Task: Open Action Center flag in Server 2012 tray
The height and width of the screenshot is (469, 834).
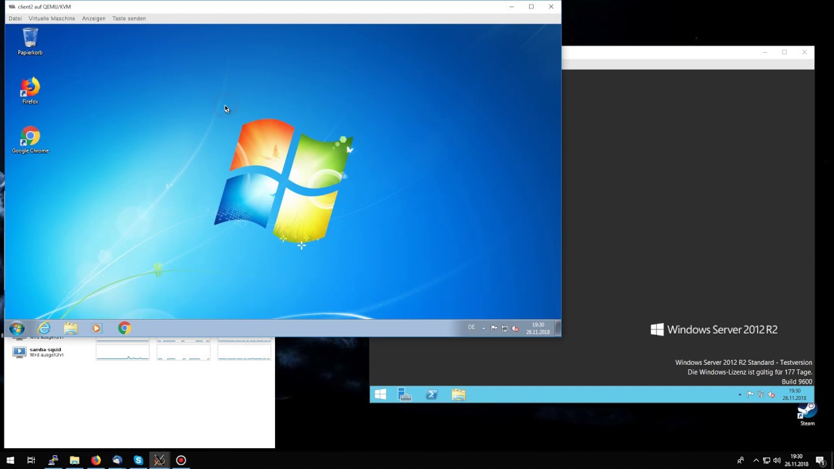Action: (750, 394)
